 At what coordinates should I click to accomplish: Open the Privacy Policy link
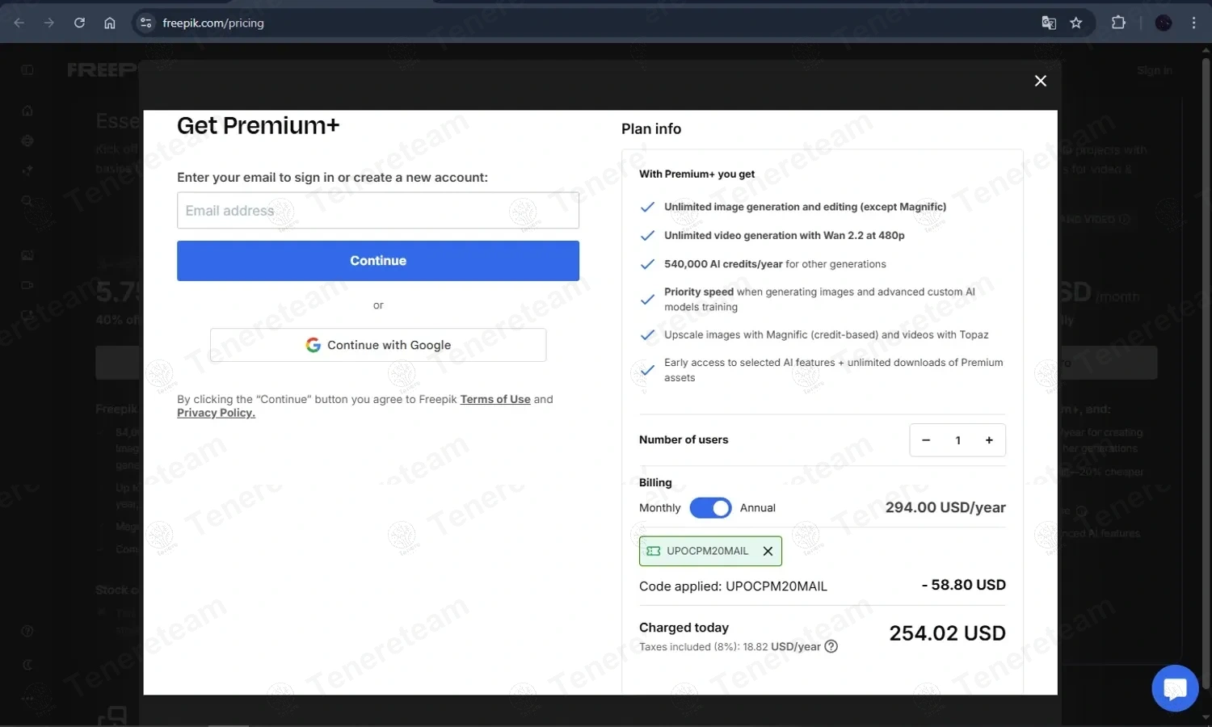pyautogui.click(x=216, y=413)
